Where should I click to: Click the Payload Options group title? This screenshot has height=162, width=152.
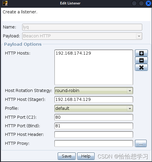click(23, 44)
